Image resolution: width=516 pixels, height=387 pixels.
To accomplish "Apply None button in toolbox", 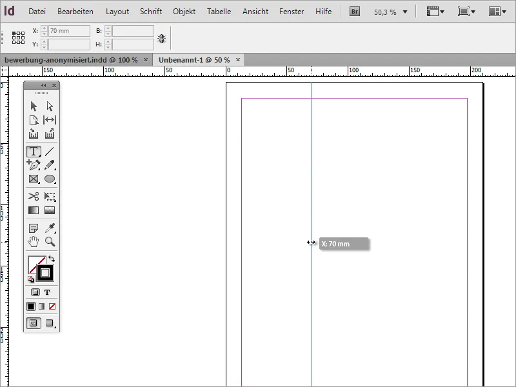I will coord(52,306).
